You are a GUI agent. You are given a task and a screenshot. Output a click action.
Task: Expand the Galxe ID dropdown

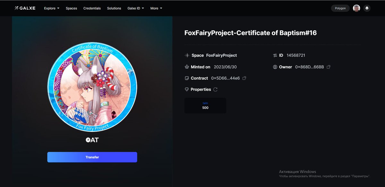[x=136, y=8]
